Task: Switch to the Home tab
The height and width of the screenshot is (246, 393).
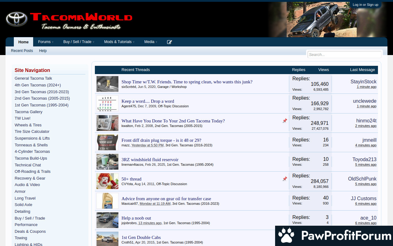Action: pos(23,42)
